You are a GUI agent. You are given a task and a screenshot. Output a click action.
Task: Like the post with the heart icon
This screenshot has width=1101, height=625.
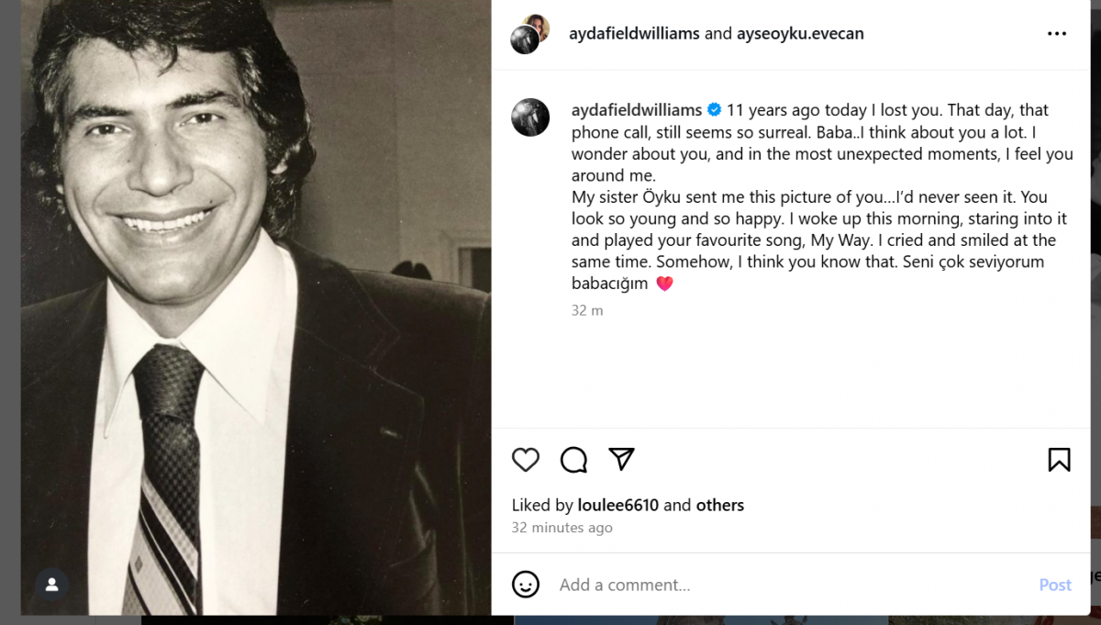[x=526, y=460]
